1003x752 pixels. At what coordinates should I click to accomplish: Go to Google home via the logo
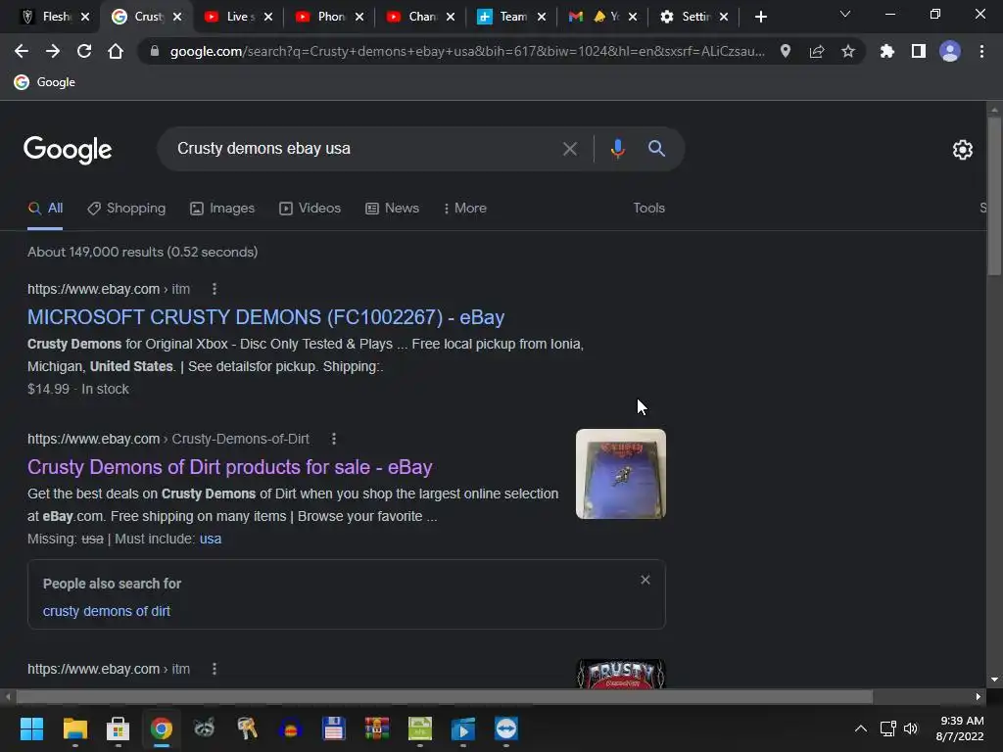pyautogui.click(x=68, y=150)
